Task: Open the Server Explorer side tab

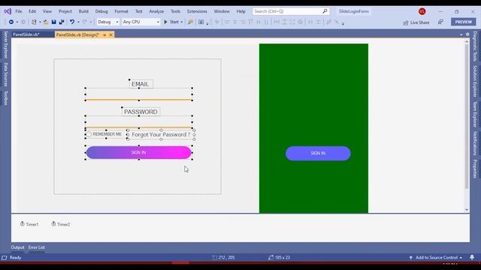Action: pyautogui.click(x=5, y=45)
